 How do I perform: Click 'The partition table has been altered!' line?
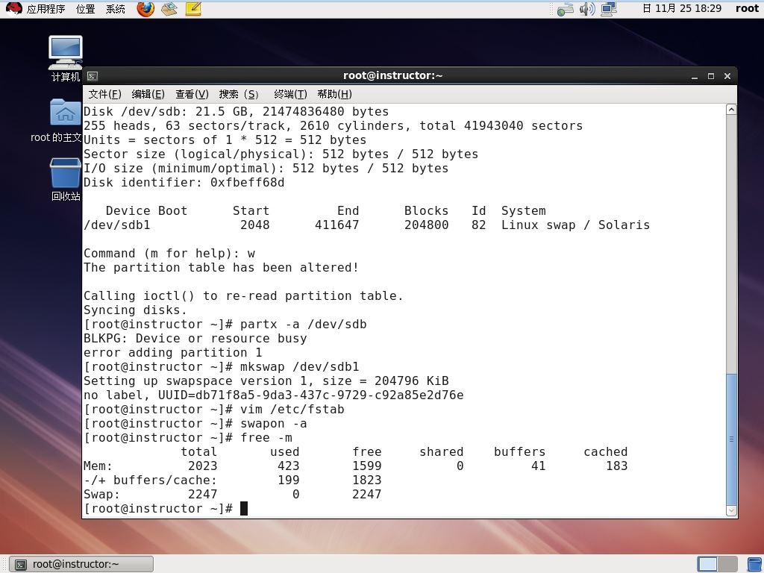click(x=221, y=268)
